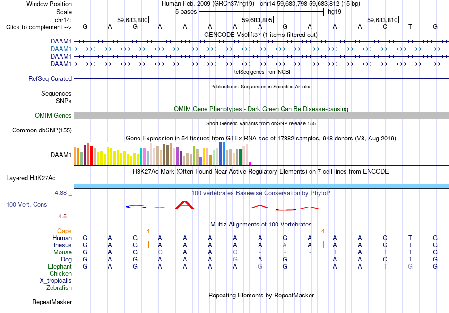Click the 'Gene Expression in 54 tissues' title
This screenshot has width=449, height=313.
[x=261, y=139]
